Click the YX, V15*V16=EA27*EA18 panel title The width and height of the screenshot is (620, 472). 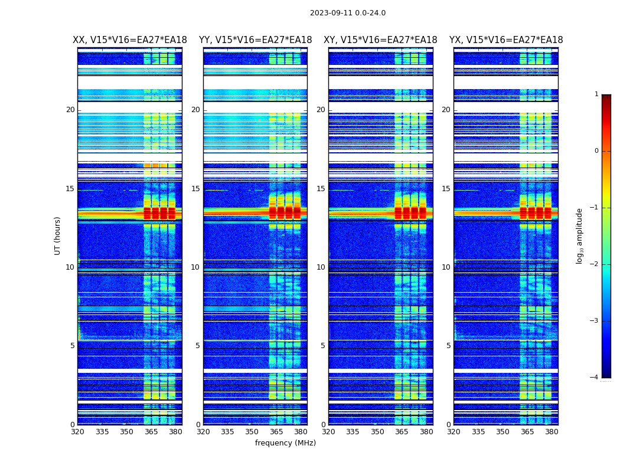tap(505, 40)
